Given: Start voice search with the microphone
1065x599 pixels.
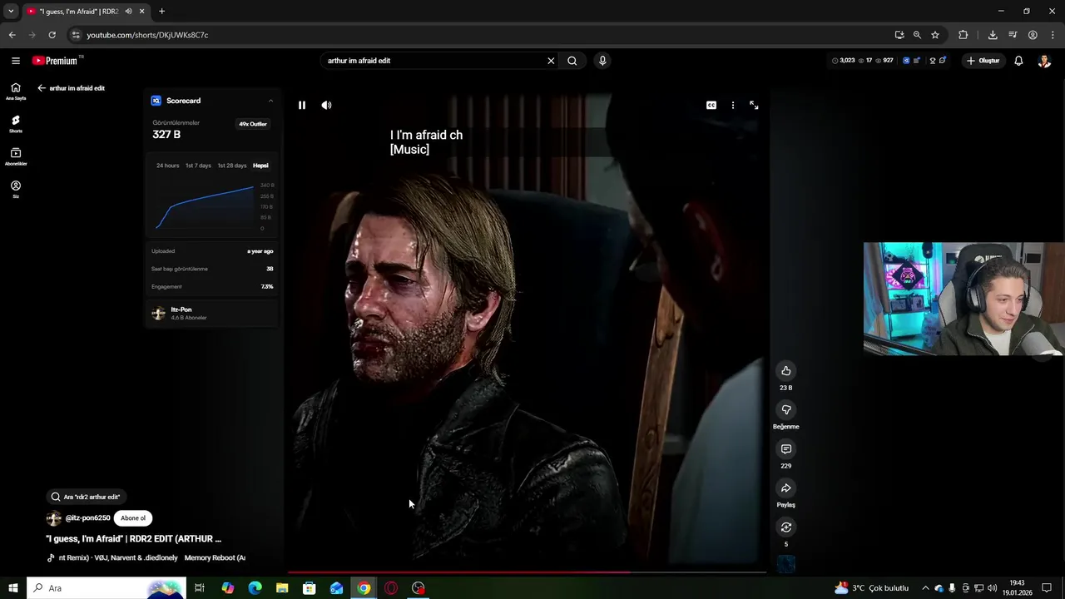Looking at the screenshot, I should pos(602,61).
